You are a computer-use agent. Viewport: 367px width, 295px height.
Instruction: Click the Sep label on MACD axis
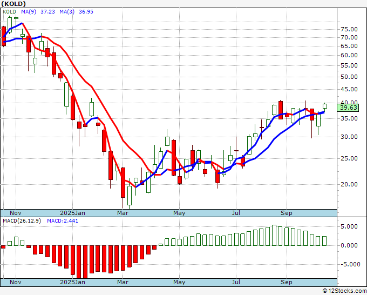pyautogui.click(x=287, y=282)
